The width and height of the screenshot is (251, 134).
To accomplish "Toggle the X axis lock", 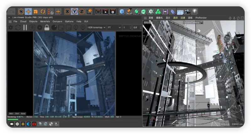I will 67,12.
